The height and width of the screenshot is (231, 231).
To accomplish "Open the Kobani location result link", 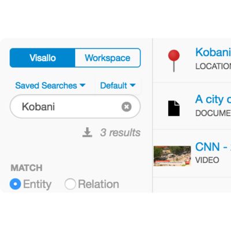I will click(213, 52).
